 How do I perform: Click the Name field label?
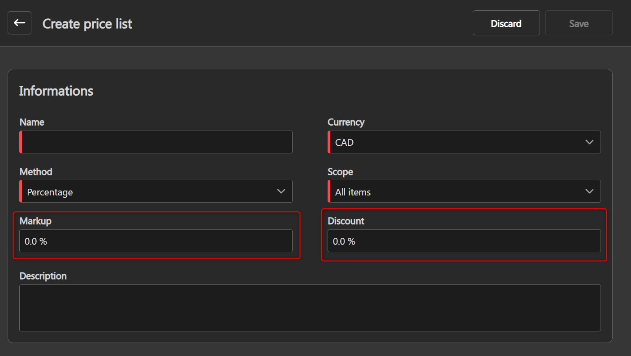point(32,122)
